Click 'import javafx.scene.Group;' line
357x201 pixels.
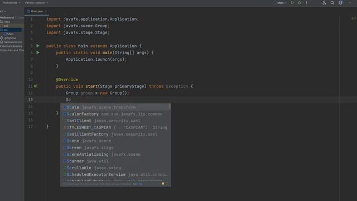[x=78, y=26]
